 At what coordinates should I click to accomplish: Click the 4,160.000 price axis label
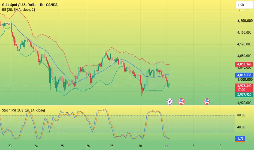tap(244, 32)
